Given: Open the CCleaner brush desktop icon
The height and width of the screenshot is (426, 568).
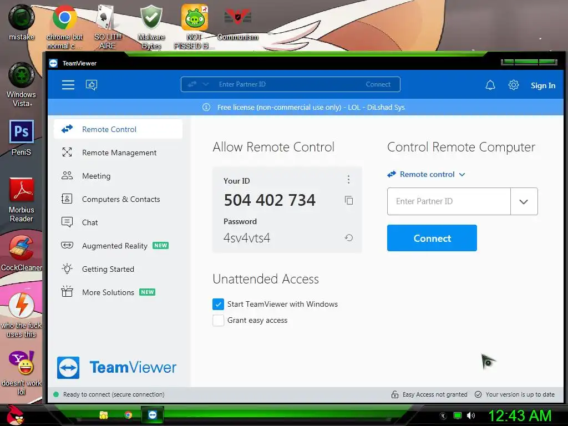Looking at the screenshot, I should point(22,253).
